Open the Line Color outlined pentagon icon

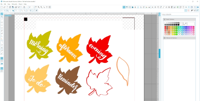click(138, 7)
